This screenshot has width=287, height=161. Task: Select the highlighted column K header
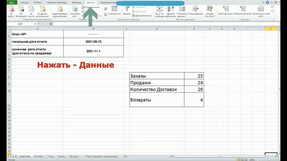tap(271, 29)
